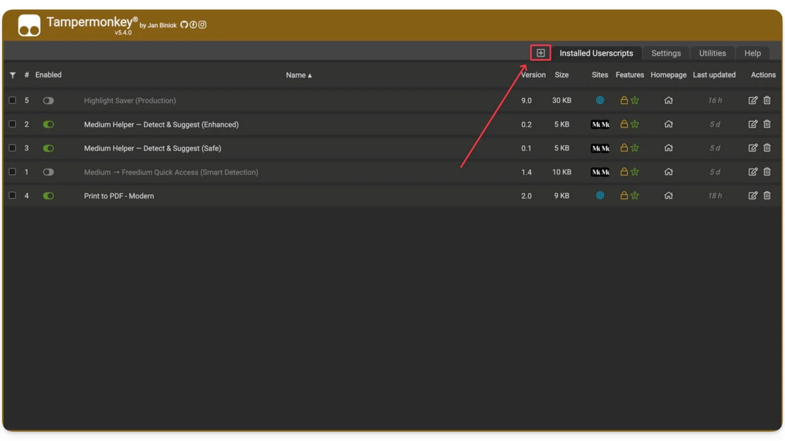Enable the Highlight Saver (Production) toggle
Viewport: 785px width, 441px height.
click(48, 100)
